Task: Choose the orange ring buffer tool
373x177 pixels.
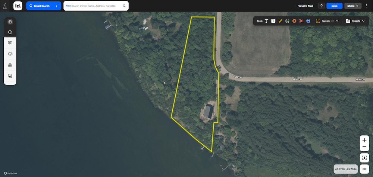Action: click(x=294, y=21)
